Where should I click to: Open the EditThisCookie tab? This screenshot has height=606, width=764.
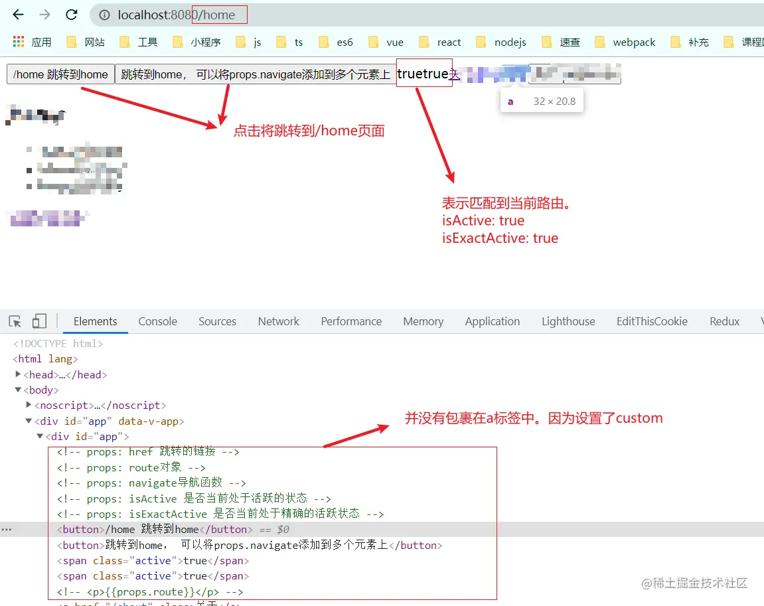652,321
